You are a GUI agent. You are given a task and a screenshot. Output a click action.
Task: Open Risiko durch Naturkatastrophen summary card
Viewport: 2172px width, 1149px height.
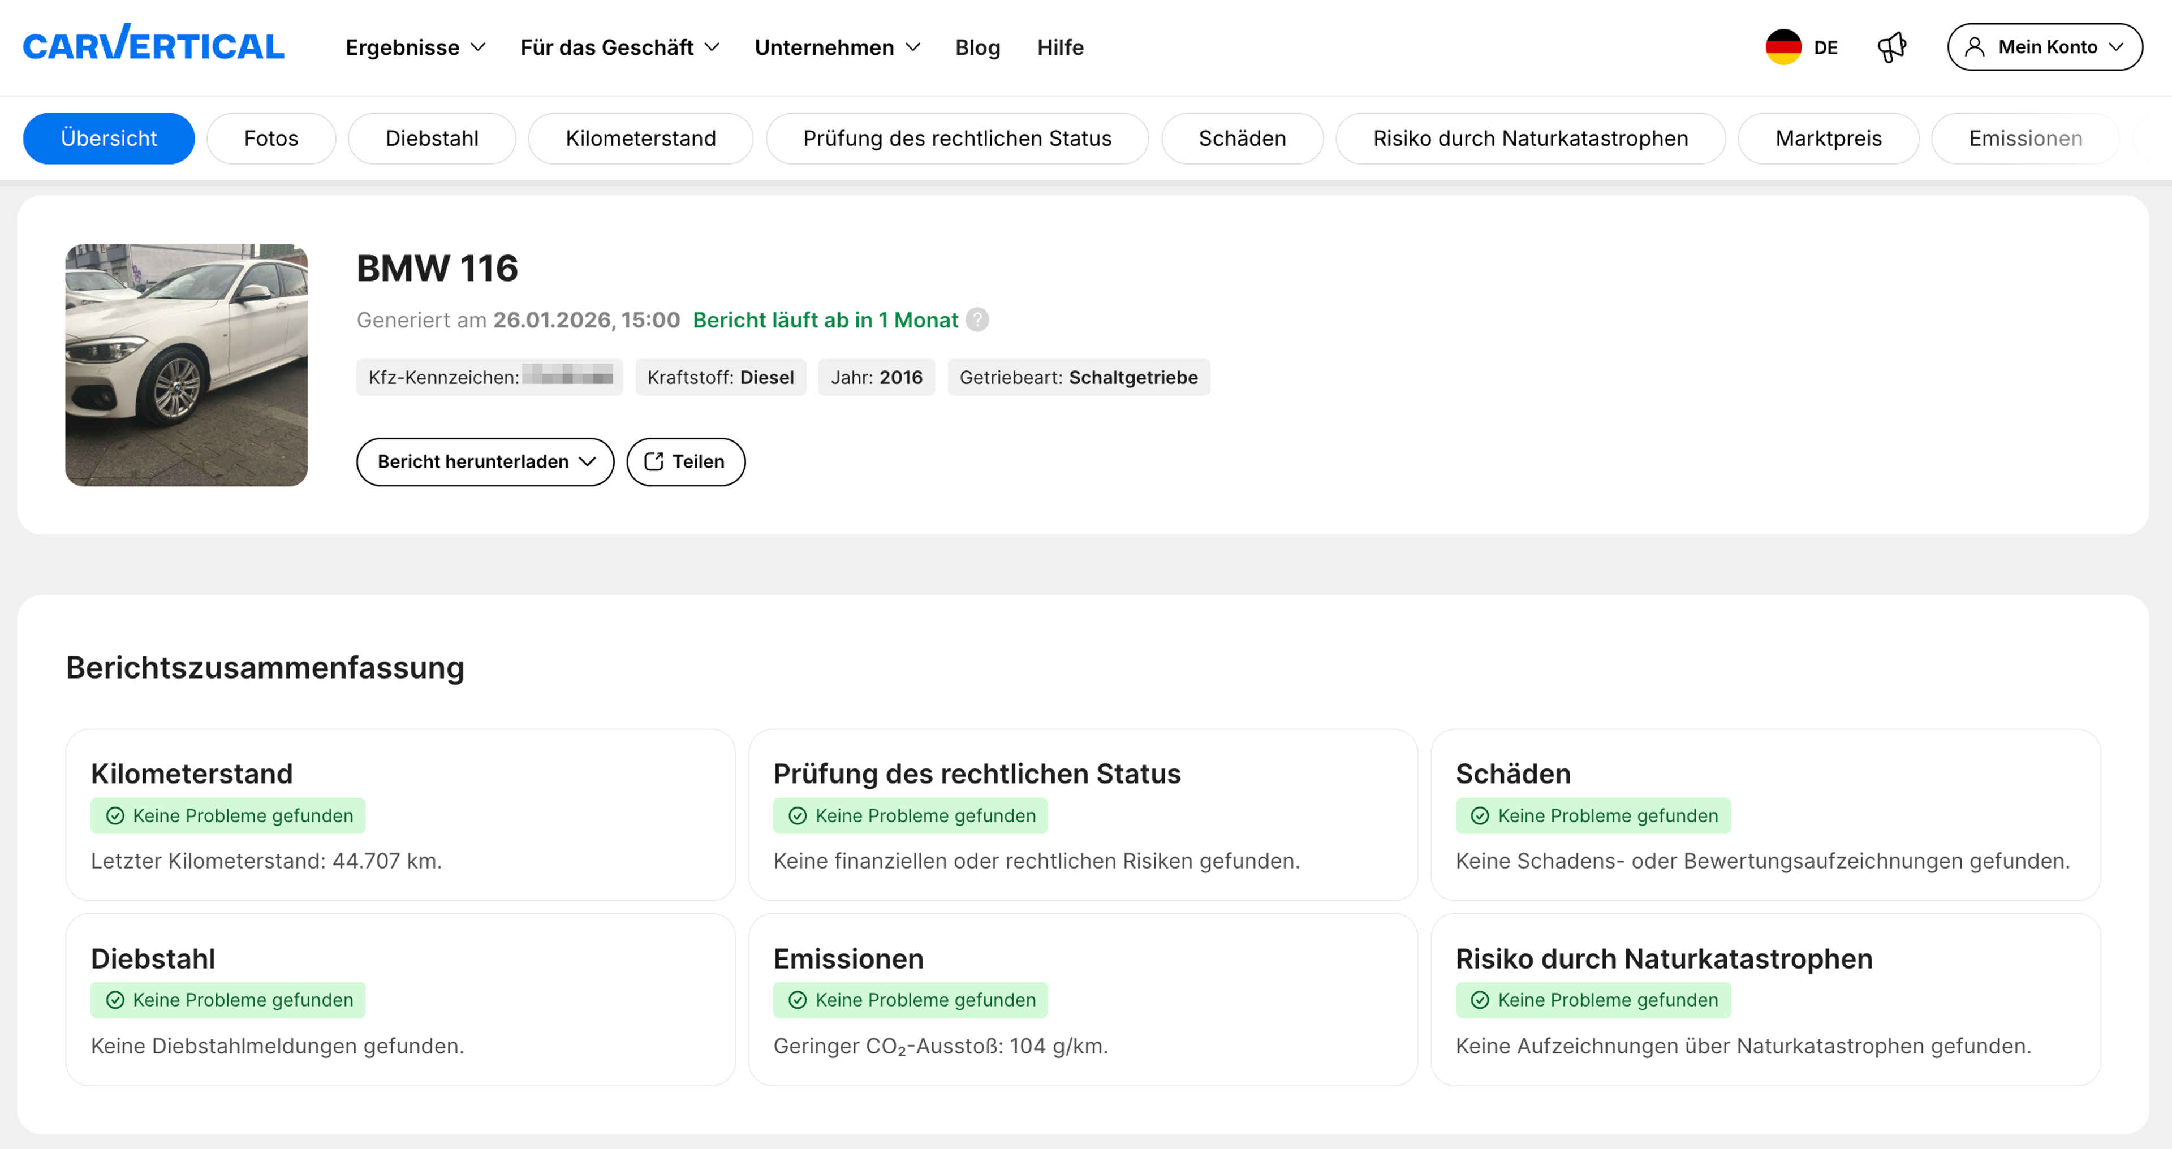(x=1765, y=1000)
